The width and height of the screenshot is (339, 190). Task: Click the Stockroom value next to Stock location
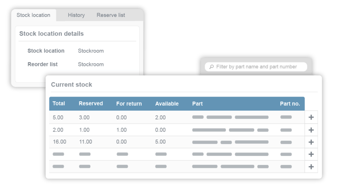pyautogui.click(x=91, y=51)
